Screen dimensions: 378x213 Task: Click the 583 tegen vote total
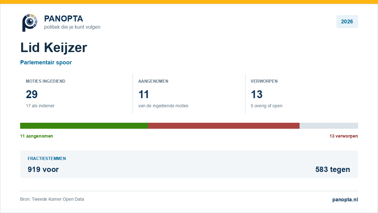coord(333,169)
